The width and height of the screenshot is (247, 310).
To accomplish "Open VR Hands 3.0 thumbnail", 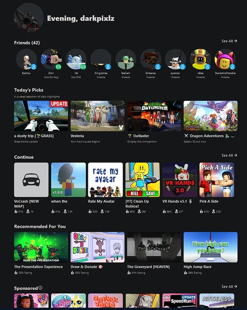I will (180, 180).
